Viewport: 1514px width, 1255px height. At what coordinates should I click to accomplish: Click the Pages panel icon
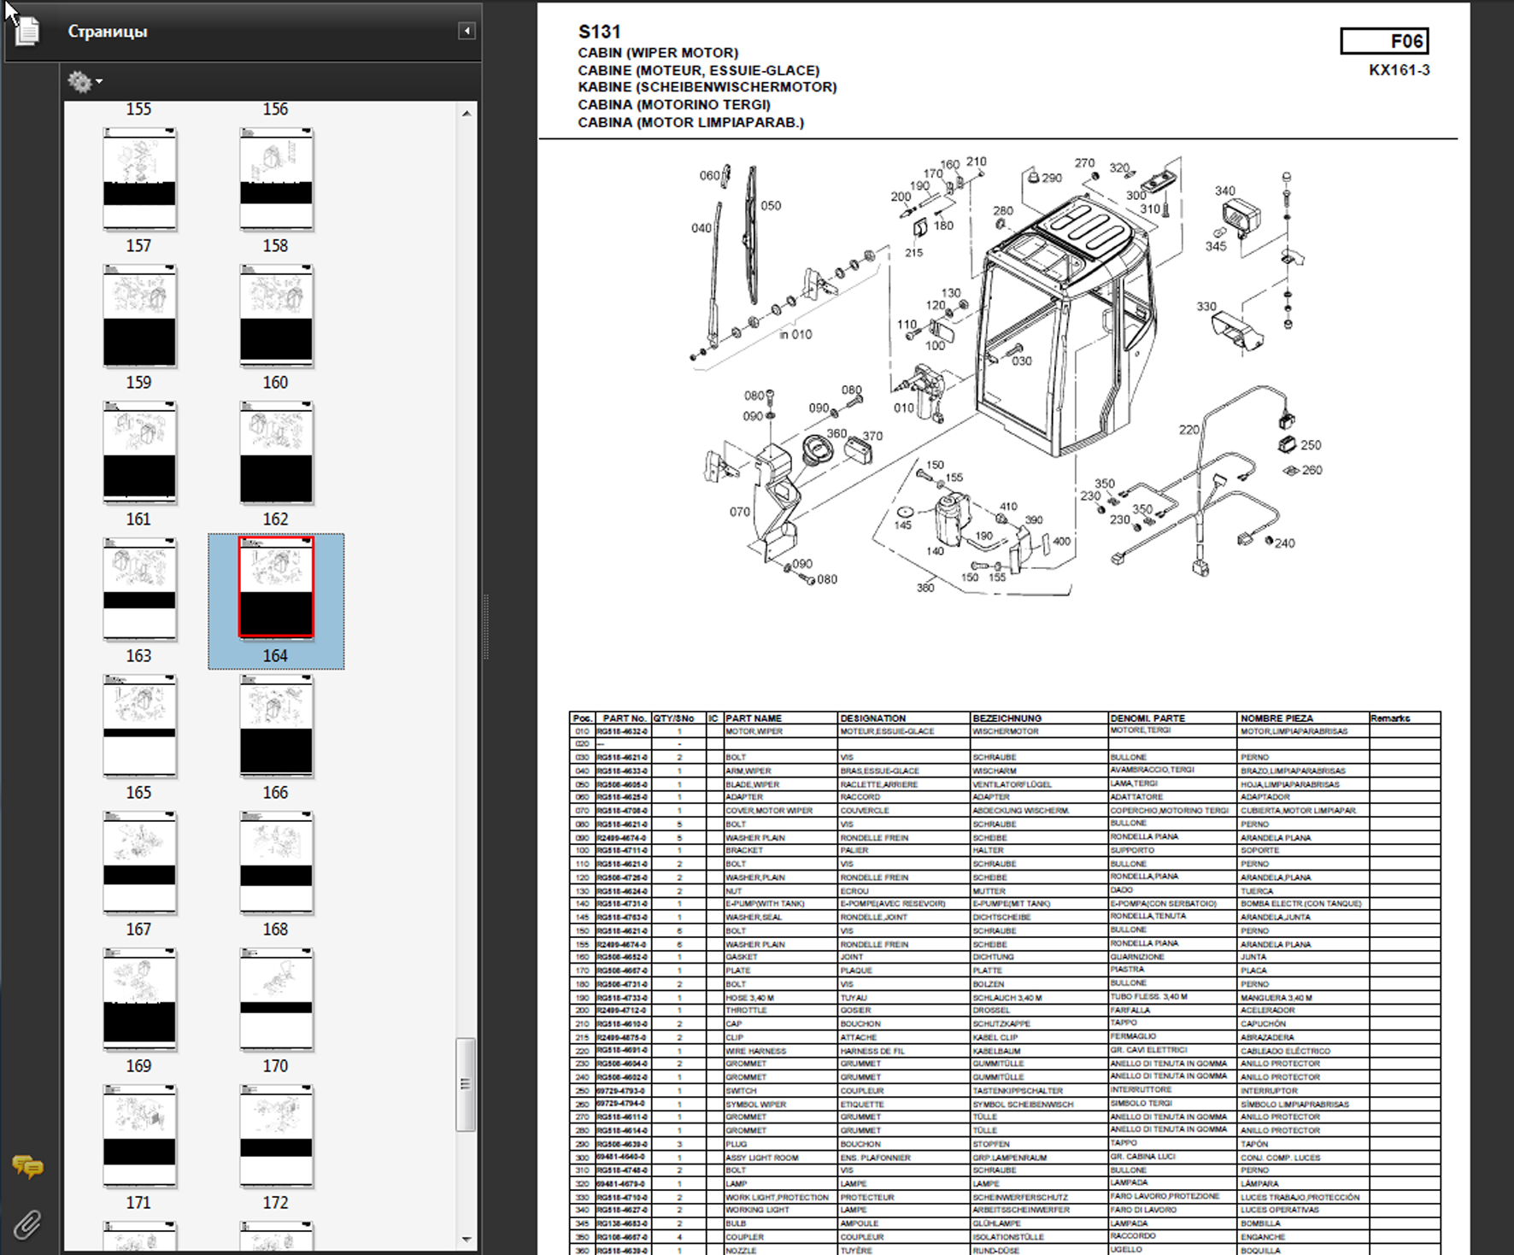[27, 32]
